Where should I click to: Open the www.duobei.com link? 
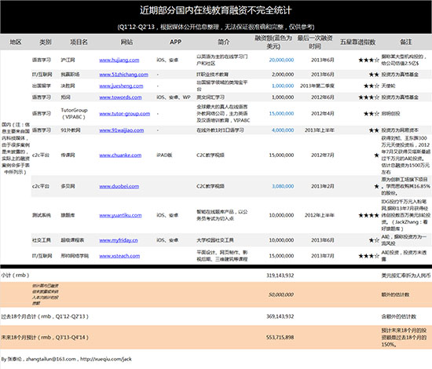119,186
